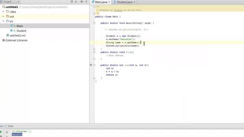Click the s.setName("Danielle") line

click(120, 39)
